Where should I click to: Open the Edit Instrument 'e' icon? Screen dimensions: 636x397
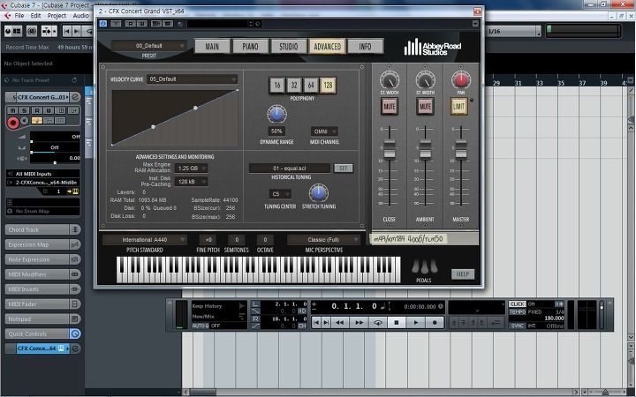75,97
